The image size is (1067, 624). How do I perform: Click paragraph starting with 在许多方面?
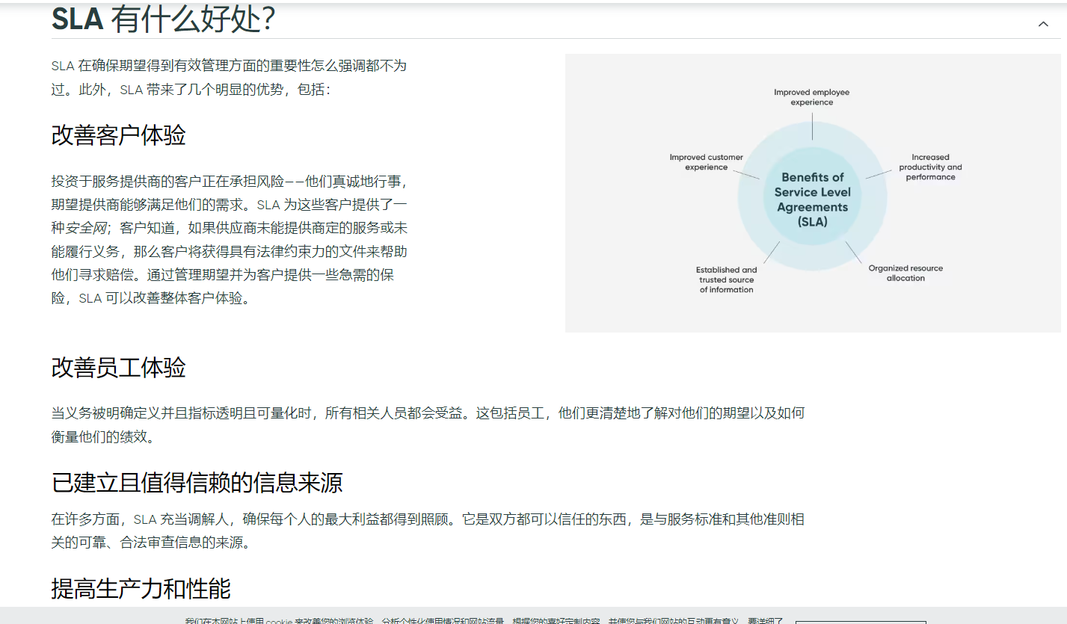coord(427,530)
